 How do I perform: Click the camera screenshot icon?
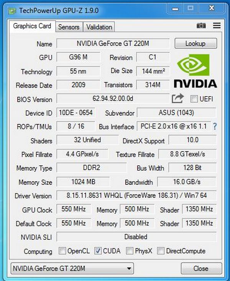201,26
